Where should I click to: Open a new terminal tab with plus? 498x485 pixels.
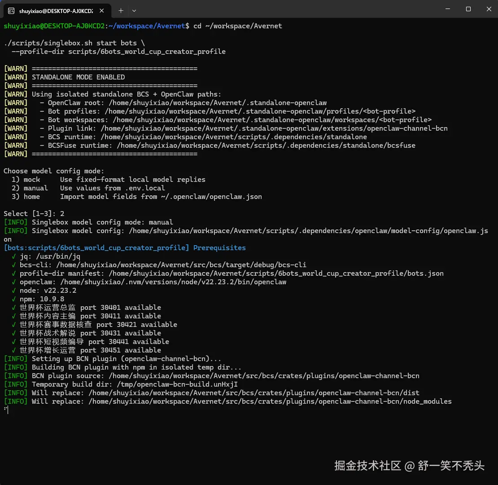(121, 11)
